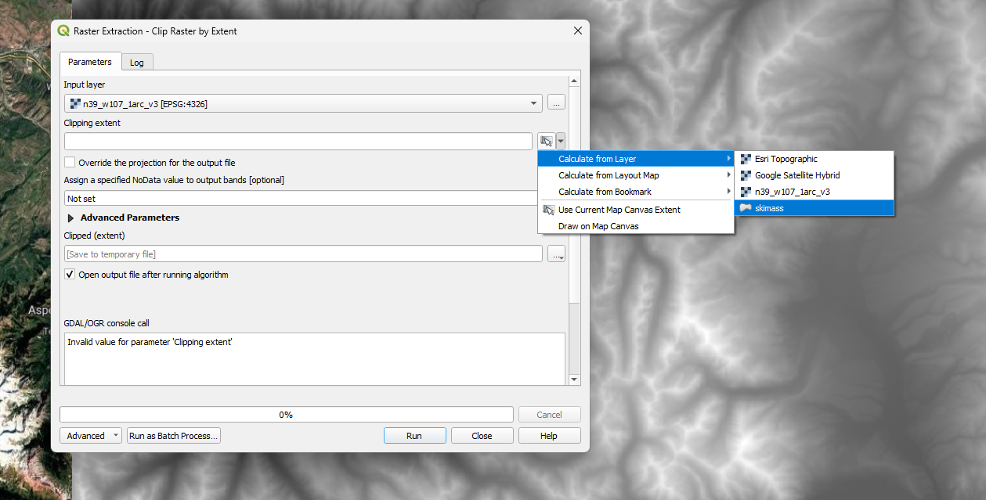Open the Input layer dropdown
The width and height of the screenshot is (986, 500).
coord(303,103)
